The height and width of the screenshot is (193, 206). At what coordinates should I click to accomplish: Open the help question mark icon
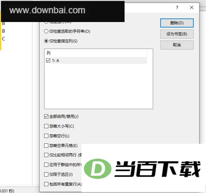(x=177, y=7)
